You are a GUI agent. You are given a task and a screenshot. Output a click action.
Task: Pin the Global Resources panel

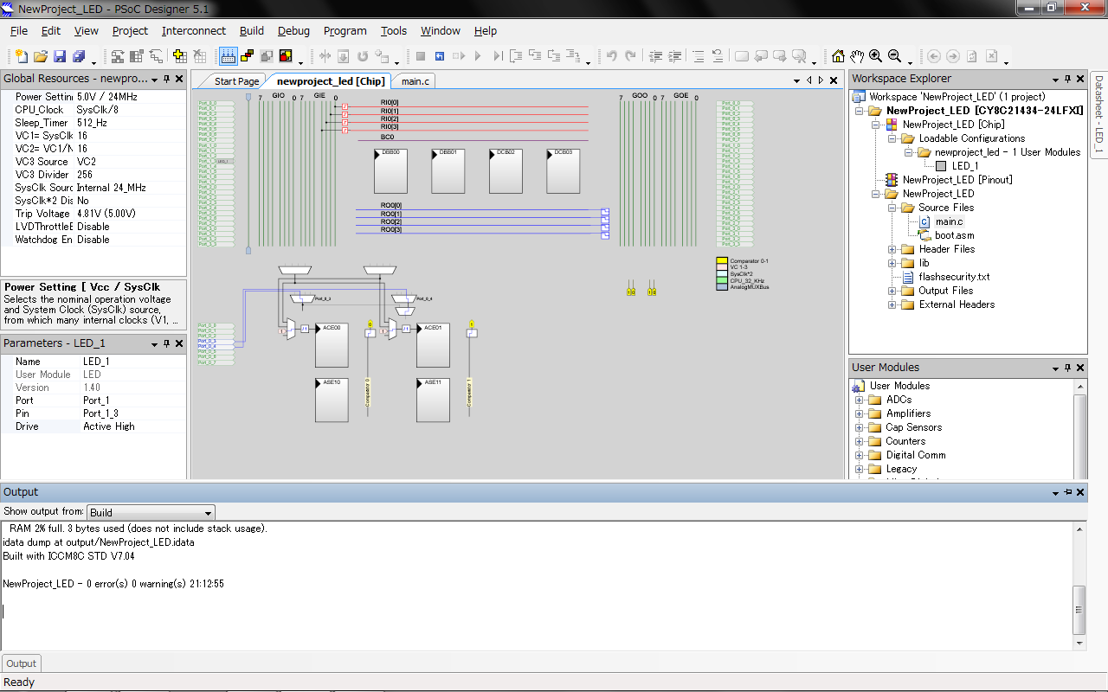167,79
